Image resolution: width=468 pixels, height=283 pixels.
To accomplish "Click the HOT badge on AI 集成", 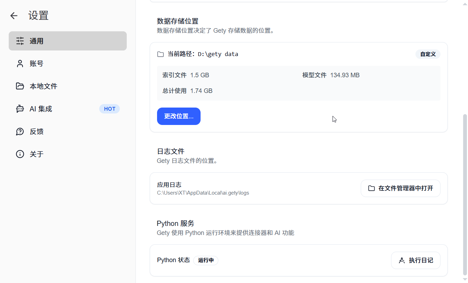I will (x=109, y=109).
